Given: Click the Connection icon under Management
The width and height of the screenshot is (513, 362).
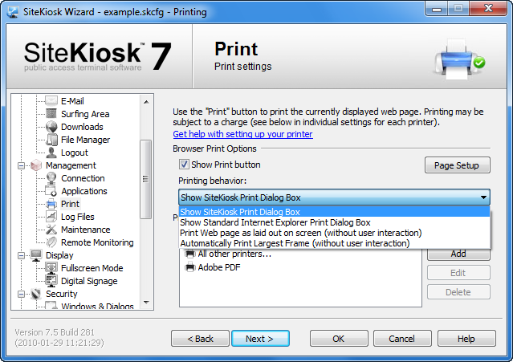Looking at the screenshot, I should (x=51, y=178).
